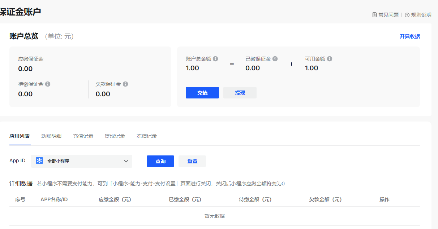Go to the 提现记录 tab
The height and width of the screenshot is (229, 438).
coord(115,136)
